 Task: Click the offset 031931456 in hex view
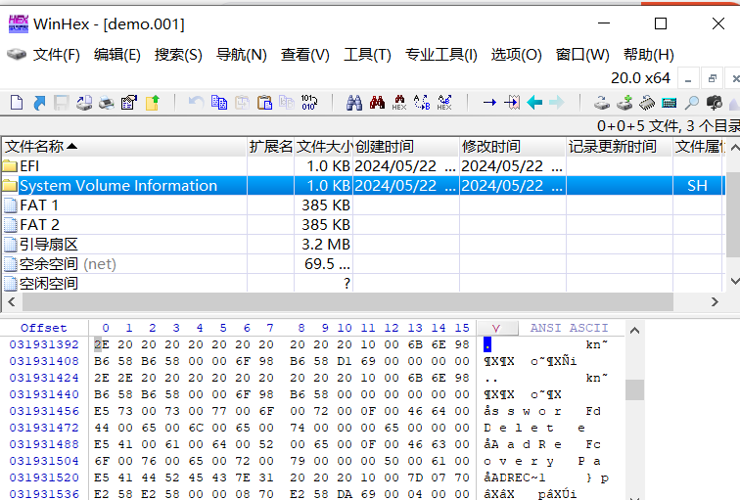44,411
